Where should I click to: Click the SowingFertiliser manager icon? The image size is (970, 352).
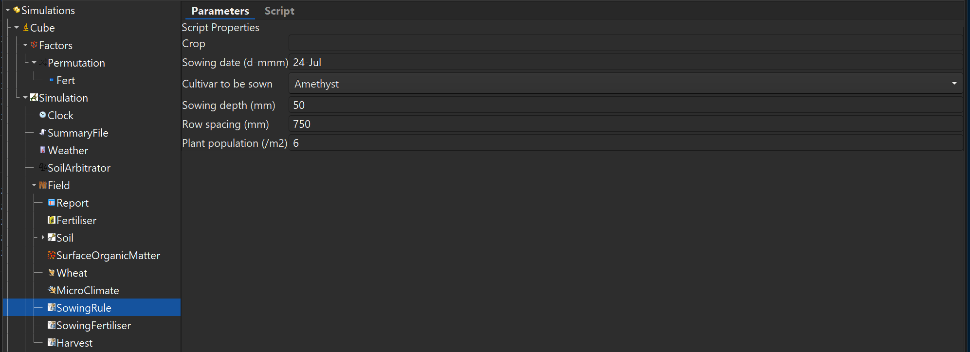52,325
